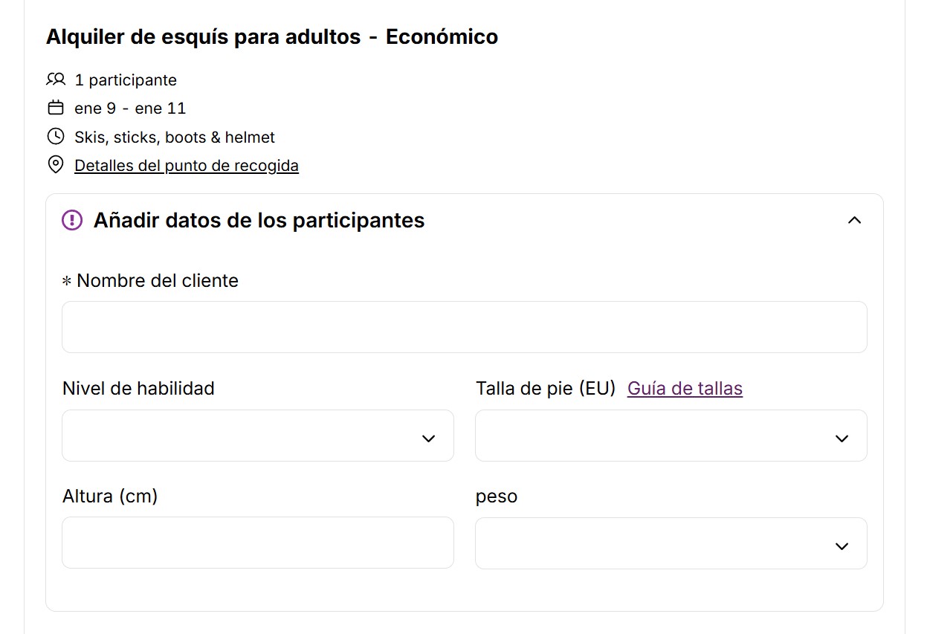Open the 'Nivel de habilidad' dropdown

(257, 436)
